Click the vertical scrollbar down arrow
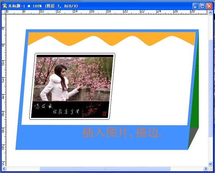Viewport: 215px width, 173px height. pos(211,164)
